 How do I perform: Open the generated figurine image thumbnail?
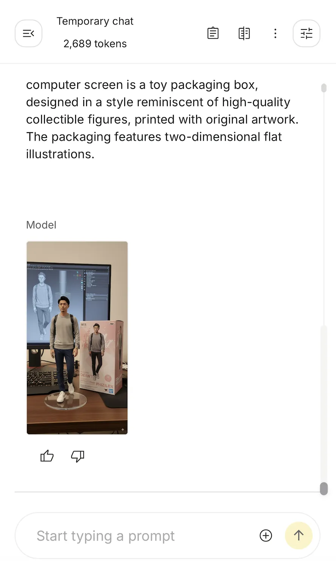(77, 338)
